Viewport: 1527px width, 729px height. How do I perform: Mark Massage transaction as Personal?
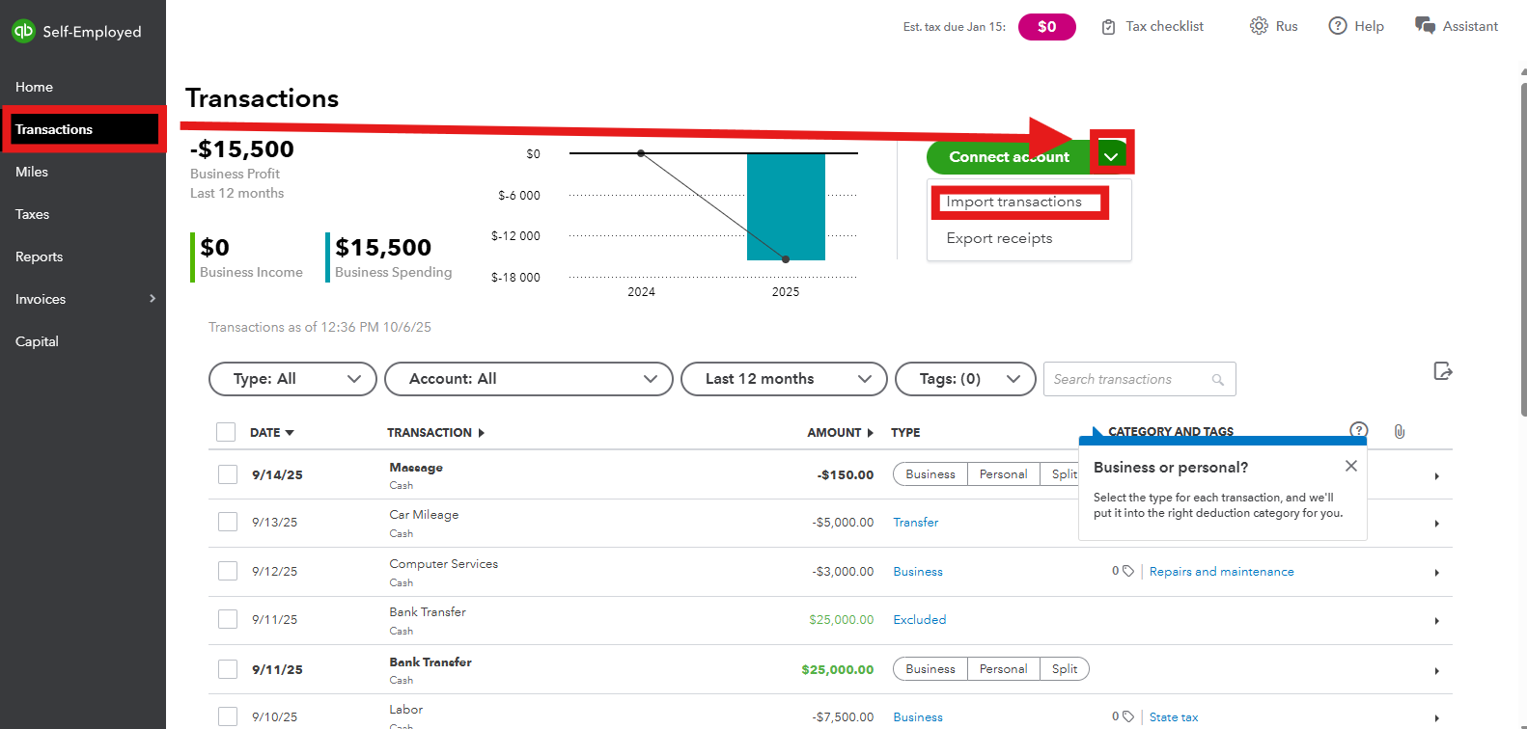pos(1003,474)
